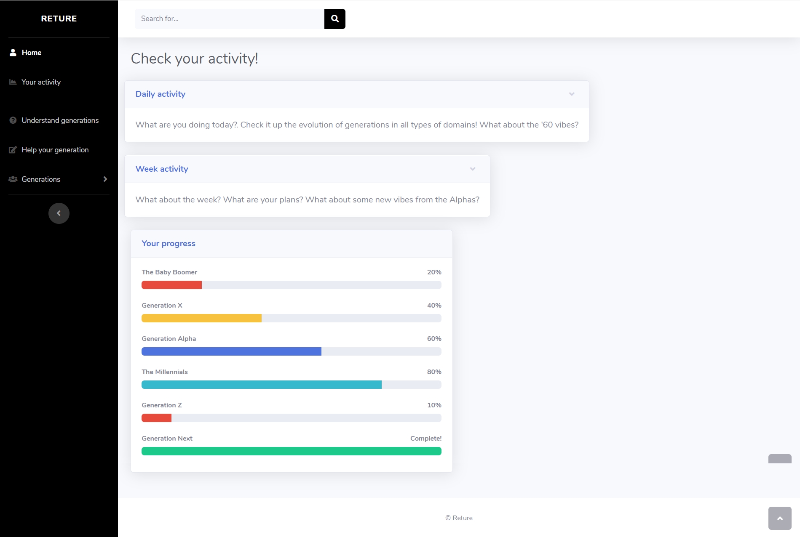This screenshot has width=800, height=537.
Task: Click the Home user icon in sidebar
Action: click(x=13, y=53)
